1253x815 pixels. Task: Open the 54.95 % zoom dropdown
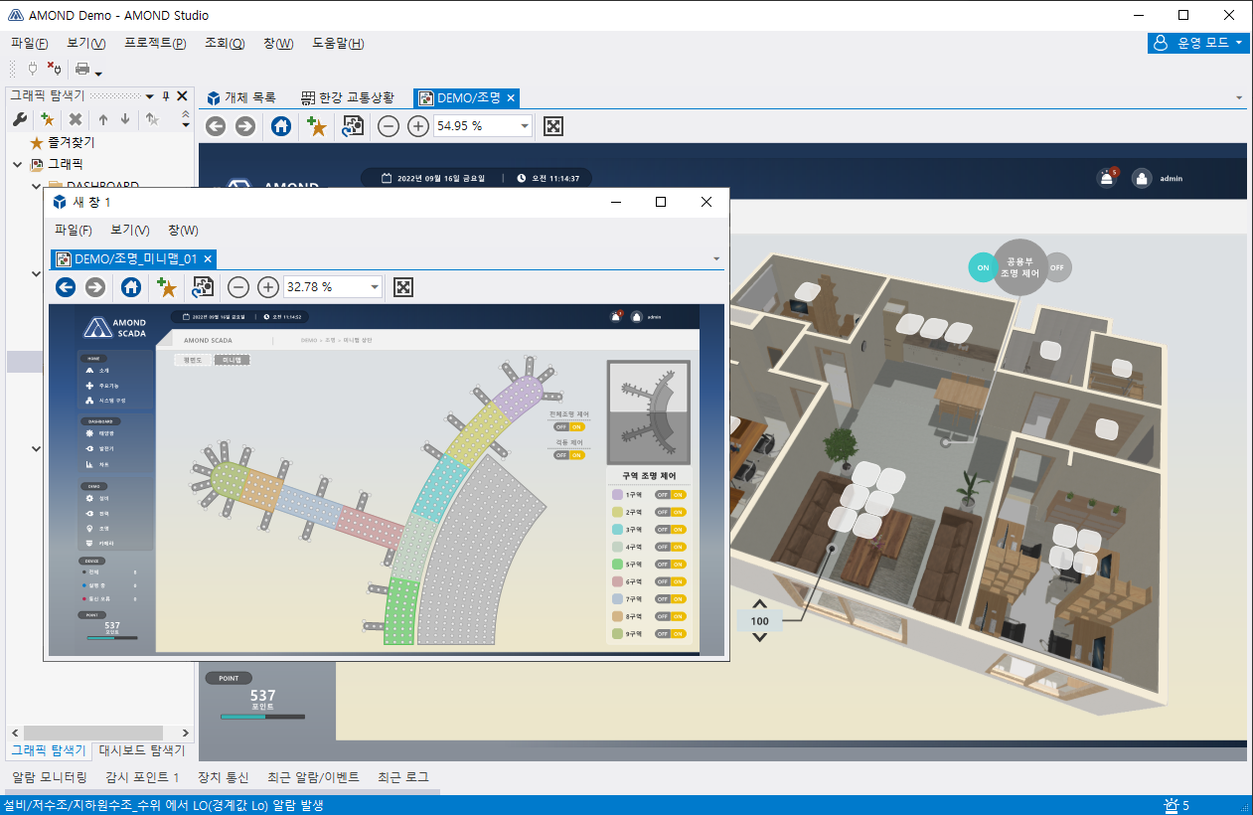click(525, 126)
